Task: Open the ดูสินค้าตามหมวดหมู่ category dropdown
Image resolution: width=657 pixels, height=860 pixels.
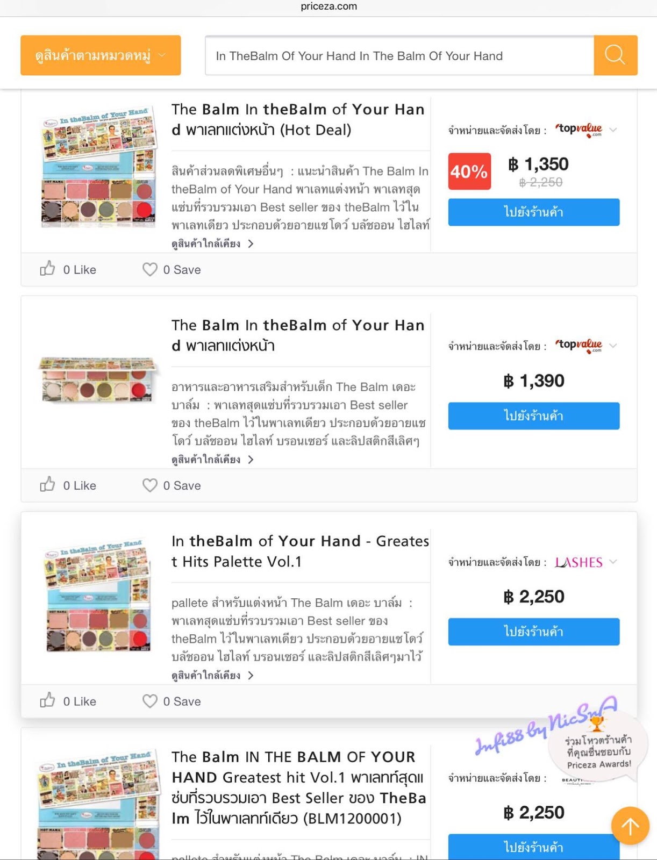Action: click(x=101, y=55)
